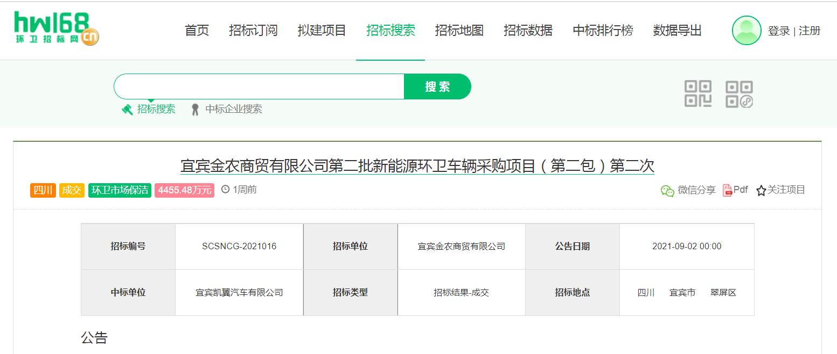Click the gavel icon beside 招标搜索
This screenshot has width=837, height=354.
tap(128, 110)
